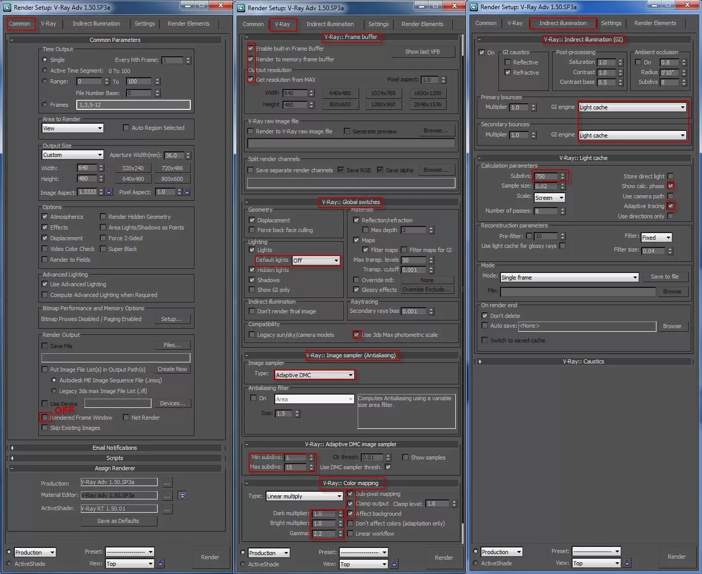Click the View lock icon in the Frame buffer window

click(394, 564)
